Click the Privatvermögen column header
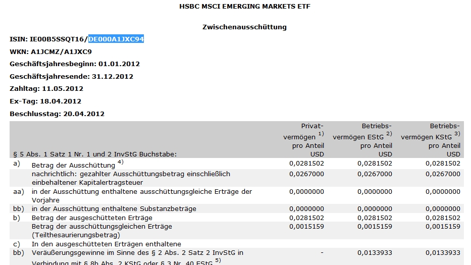The image size is (471, 265). point(303,140)
